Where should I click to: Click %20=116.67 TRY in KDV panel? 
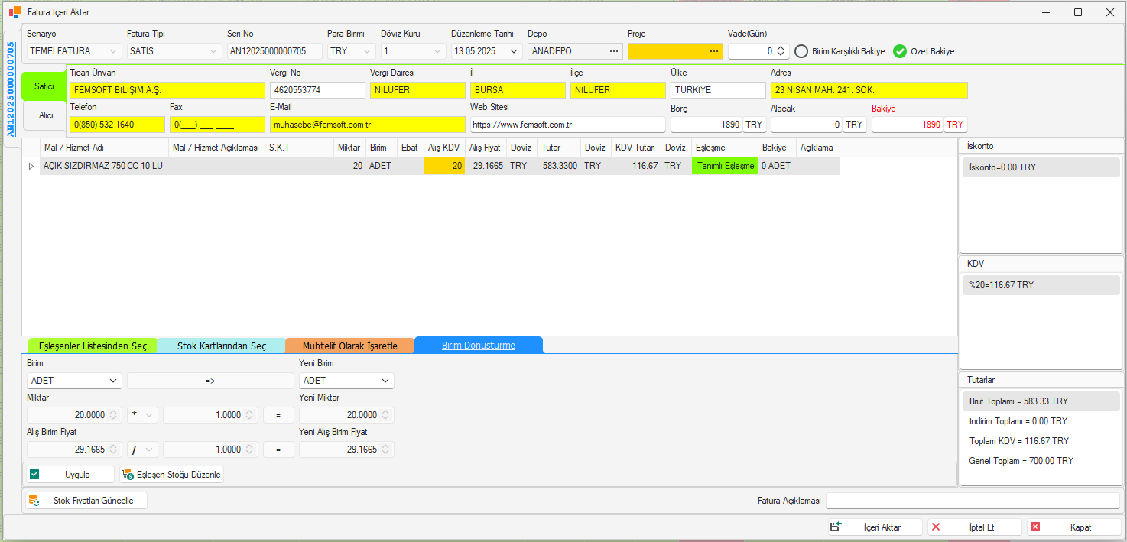point(1041,285)
